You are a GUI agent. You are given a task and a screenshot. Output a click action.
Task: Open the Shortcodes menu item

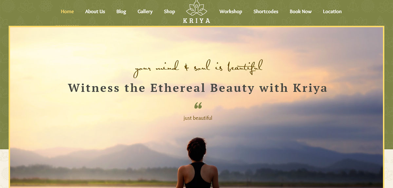(266, 11)
